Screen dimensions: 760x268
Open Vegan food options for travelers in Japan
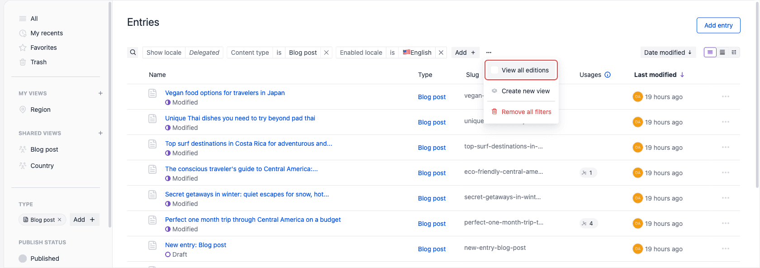click(x=225, y=93)
